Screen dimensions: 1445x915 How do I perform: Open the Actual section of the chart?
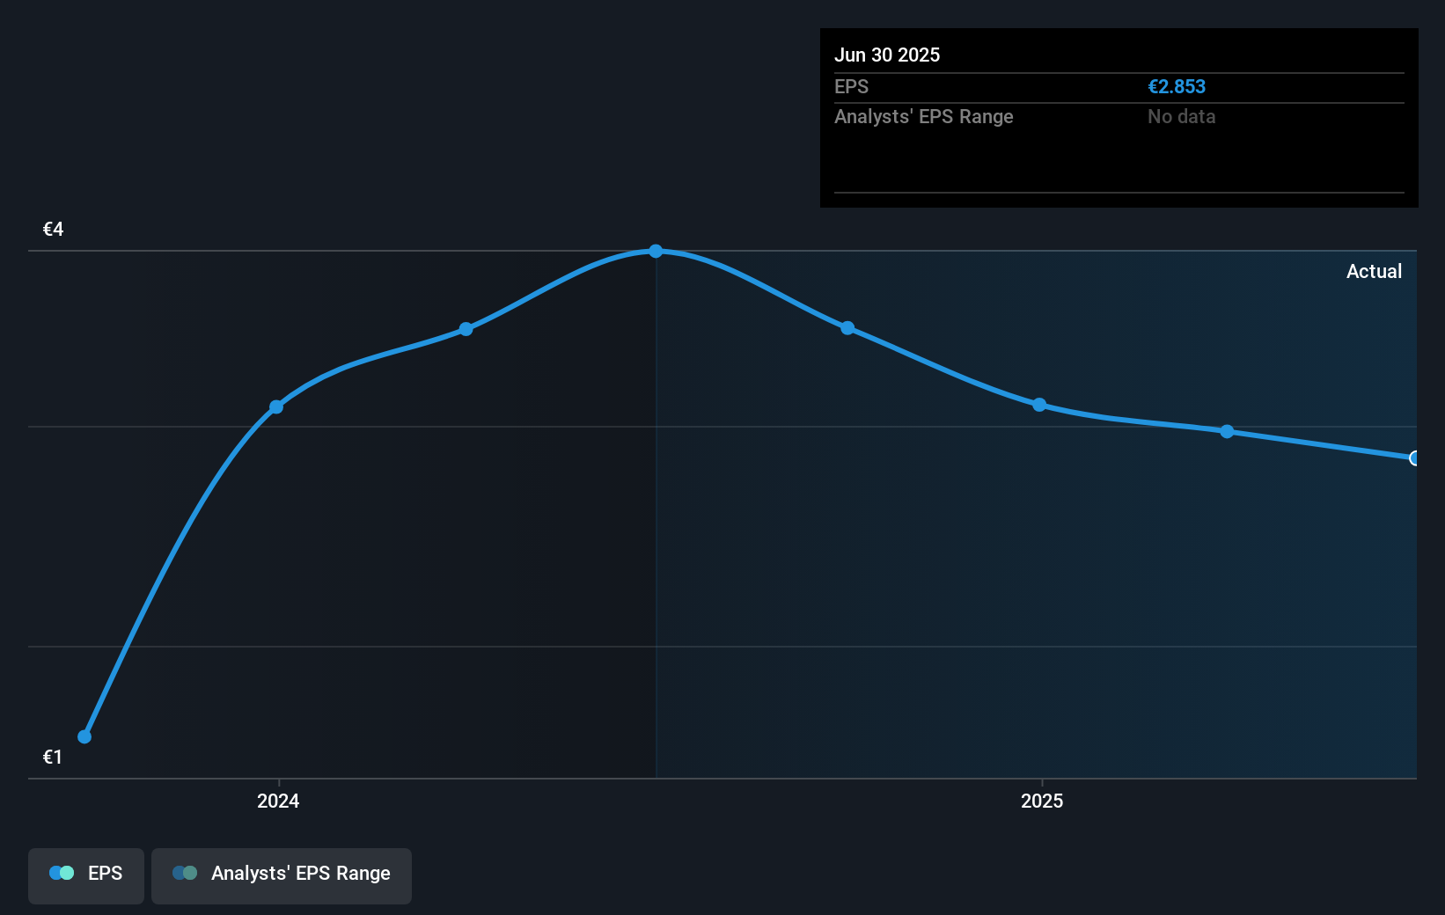[1374, 271]
